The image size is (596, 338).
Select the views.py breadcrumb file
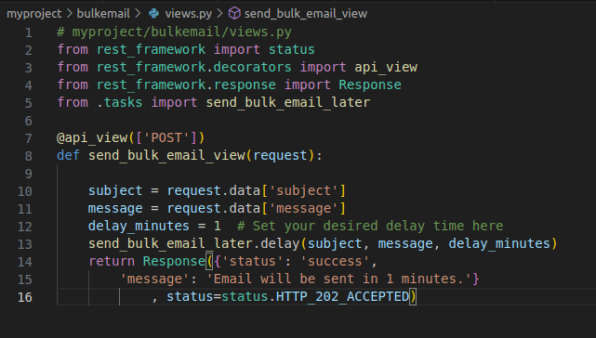pyautogui.click(x=189, y=14)
